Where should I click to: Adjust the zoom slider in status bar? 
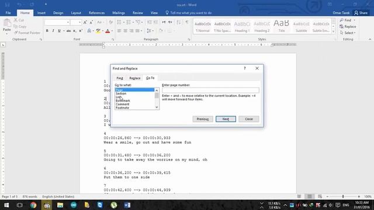tap(343, 197)
